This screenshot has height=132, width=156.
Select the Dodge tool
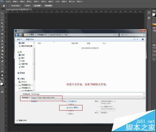pos(2,57)
